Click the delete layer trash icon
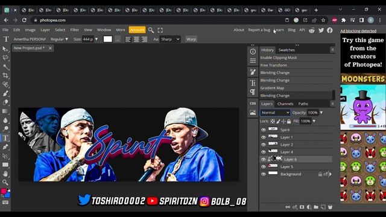 330,207
